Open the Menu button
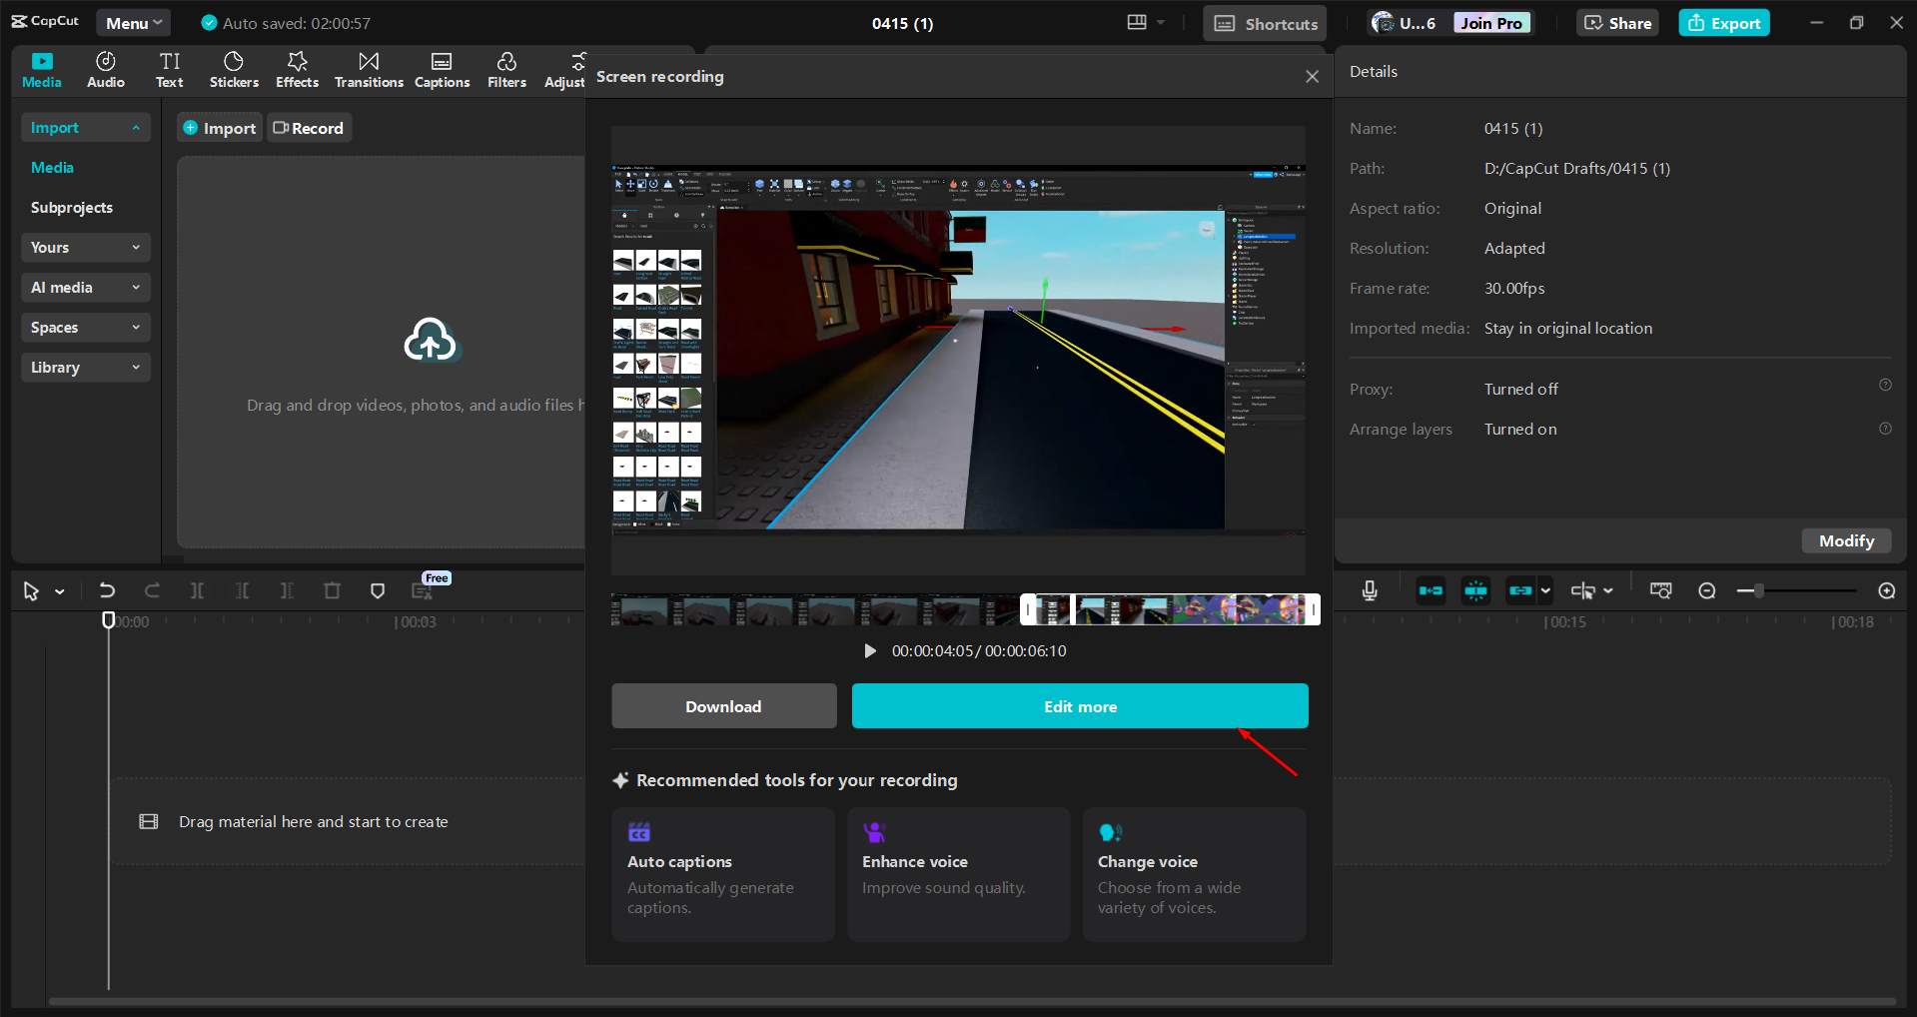 click(x=133, y=22)
